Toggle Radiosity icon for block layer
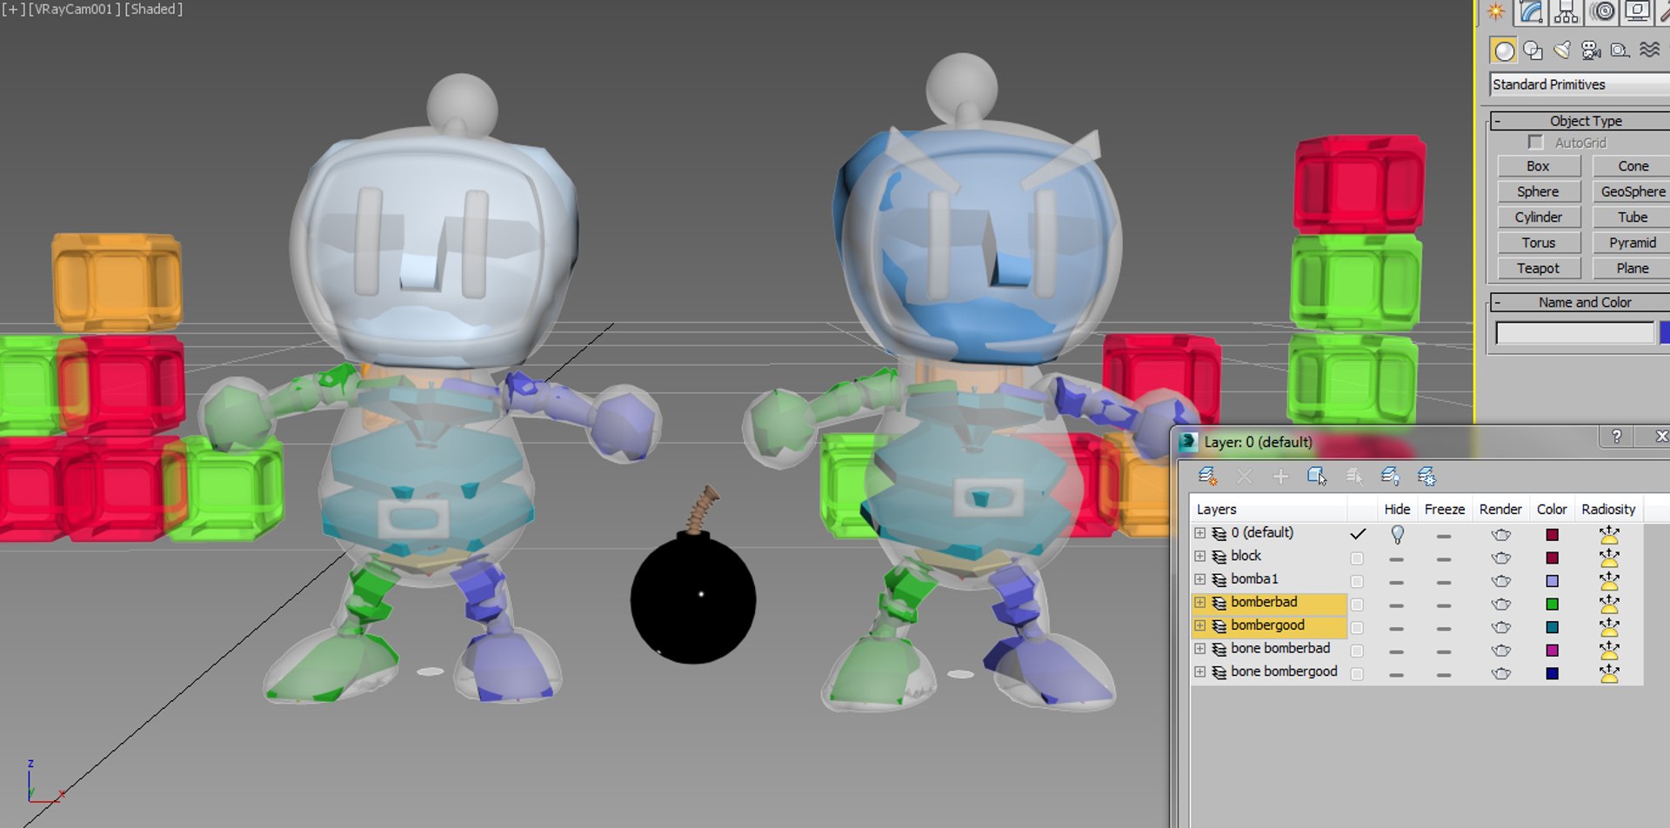Viewport: 1670px width, 828px height. 1609,557
